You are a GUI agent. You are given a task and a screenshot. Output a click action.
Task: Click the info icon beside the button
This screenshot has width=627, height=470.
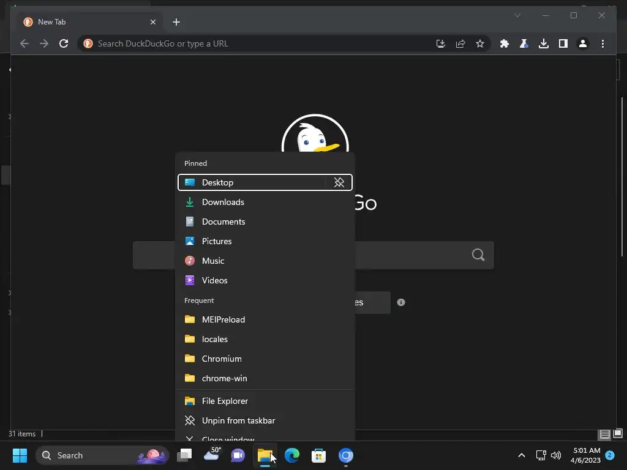click(x=401, y=302)
